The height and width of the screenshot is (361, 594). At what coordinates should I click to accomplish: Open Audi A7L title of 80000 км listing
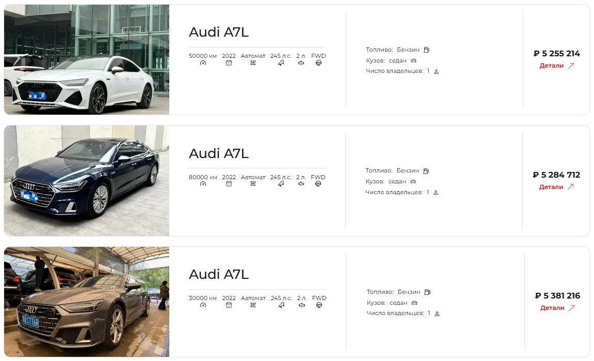[x=219, y=153]
